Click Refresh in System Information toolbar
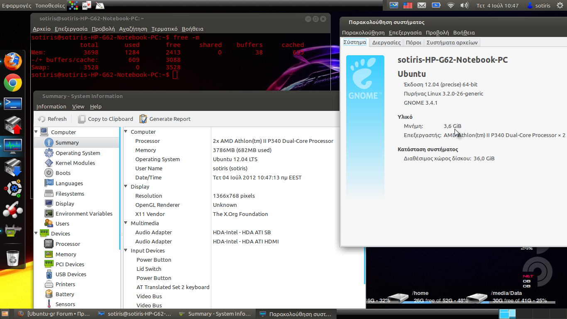 (x=52, y=119)
